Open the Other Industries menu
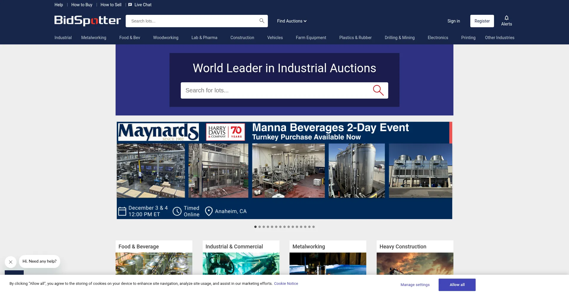Screen dimensions: 569x294 point(499,38)
